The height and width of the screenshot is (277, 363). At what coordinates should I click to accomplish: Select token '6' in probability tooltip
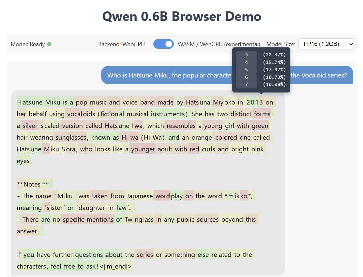tap(246, 77)
